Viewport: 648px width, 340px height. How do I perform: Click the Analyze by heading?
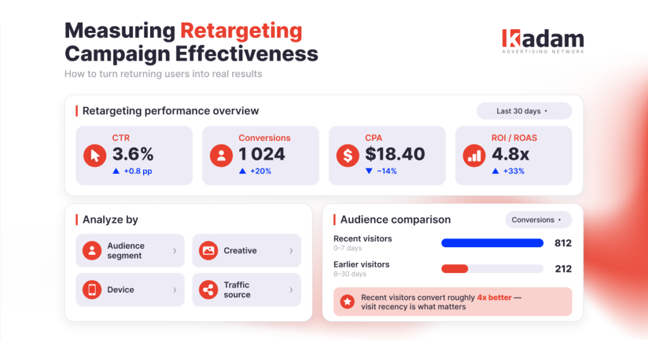click(110, 220)
